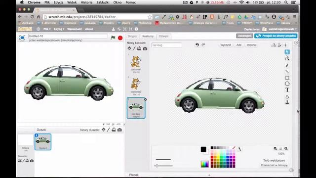Upload new sprite from file

(x=114, y=130)
